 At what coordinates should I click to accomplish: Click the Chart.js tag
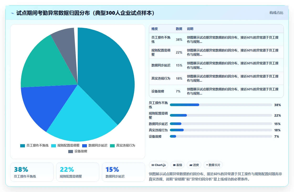click(x=159, y=165)
